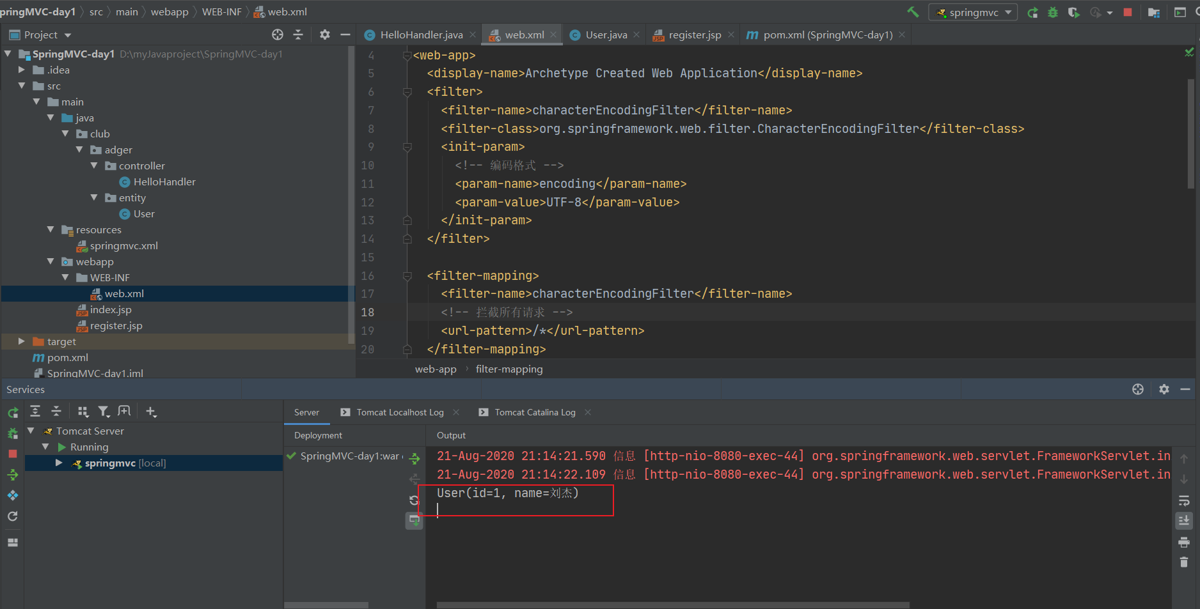Click the webapp path breadcrumb at the top
The width and height of the screenshot is (1200, 609).
(170, 12)
